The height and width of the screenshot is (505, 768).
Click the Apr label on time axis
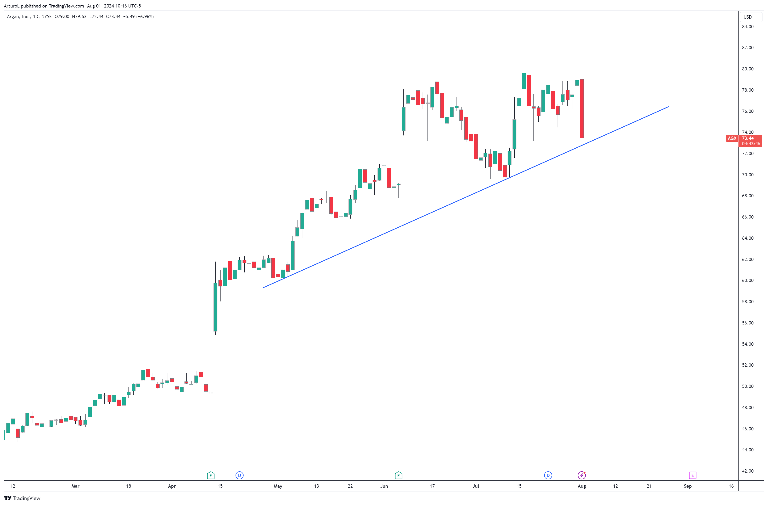click(172, 486)
